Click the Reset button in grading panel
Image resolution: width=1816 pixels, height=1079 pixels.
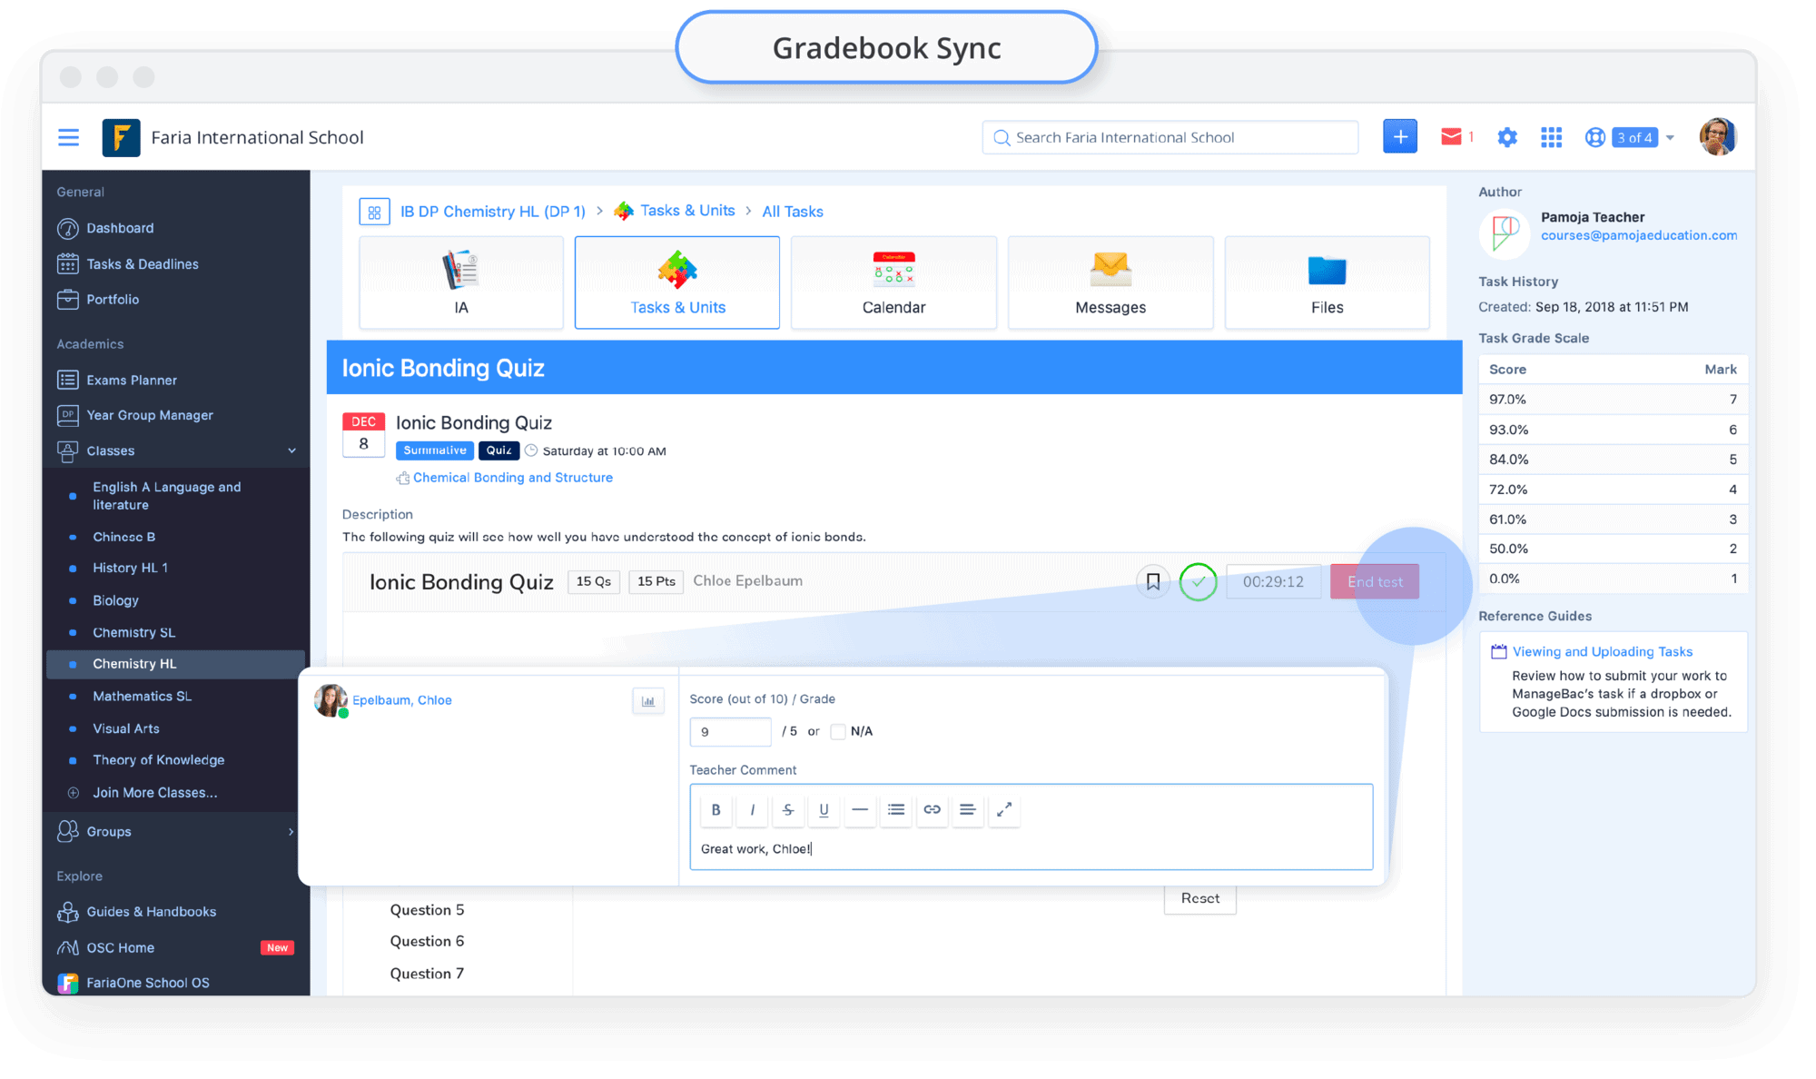(x=1199, y=896)
